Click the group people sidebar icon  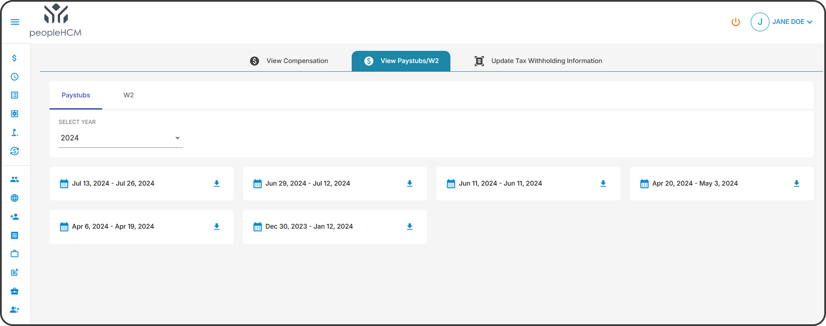tap(14, 179)
